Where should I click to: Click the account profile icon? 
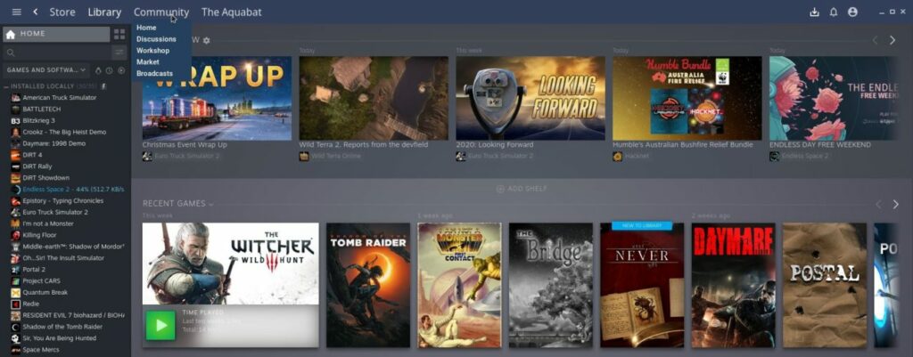coord(853,12)
